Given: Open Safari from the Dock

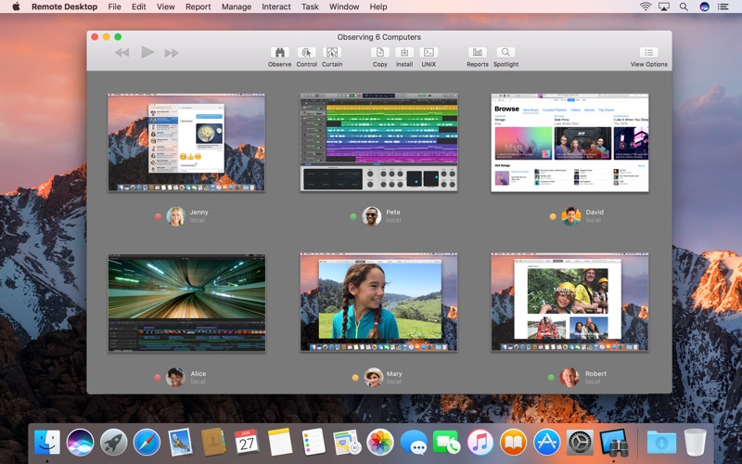Looking at the screenshot, I should (x=147, y=442).
